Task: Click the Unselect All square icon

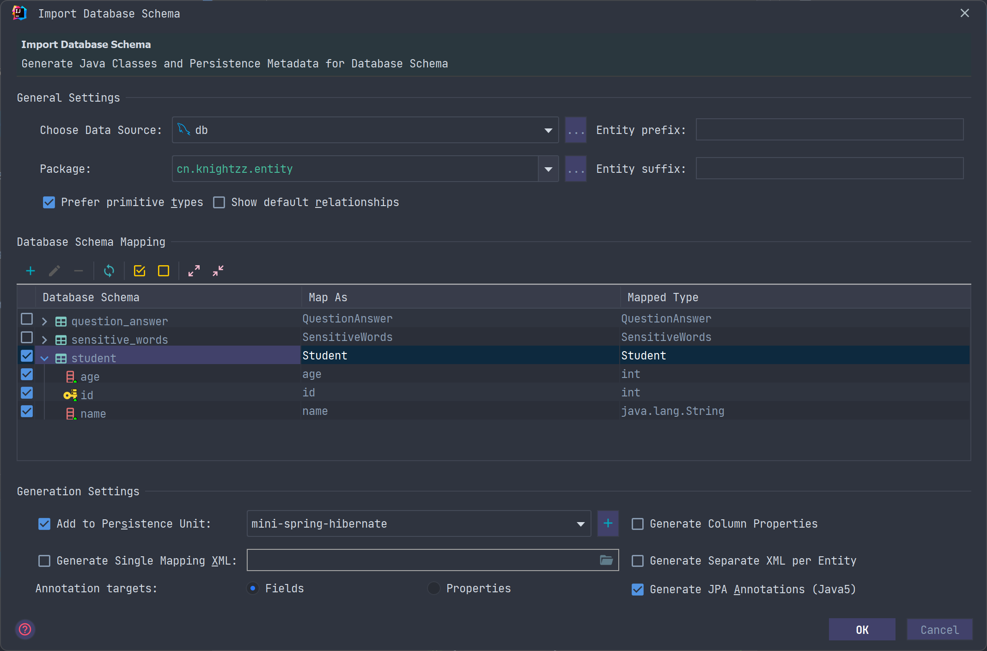Action: click(164, 271)
